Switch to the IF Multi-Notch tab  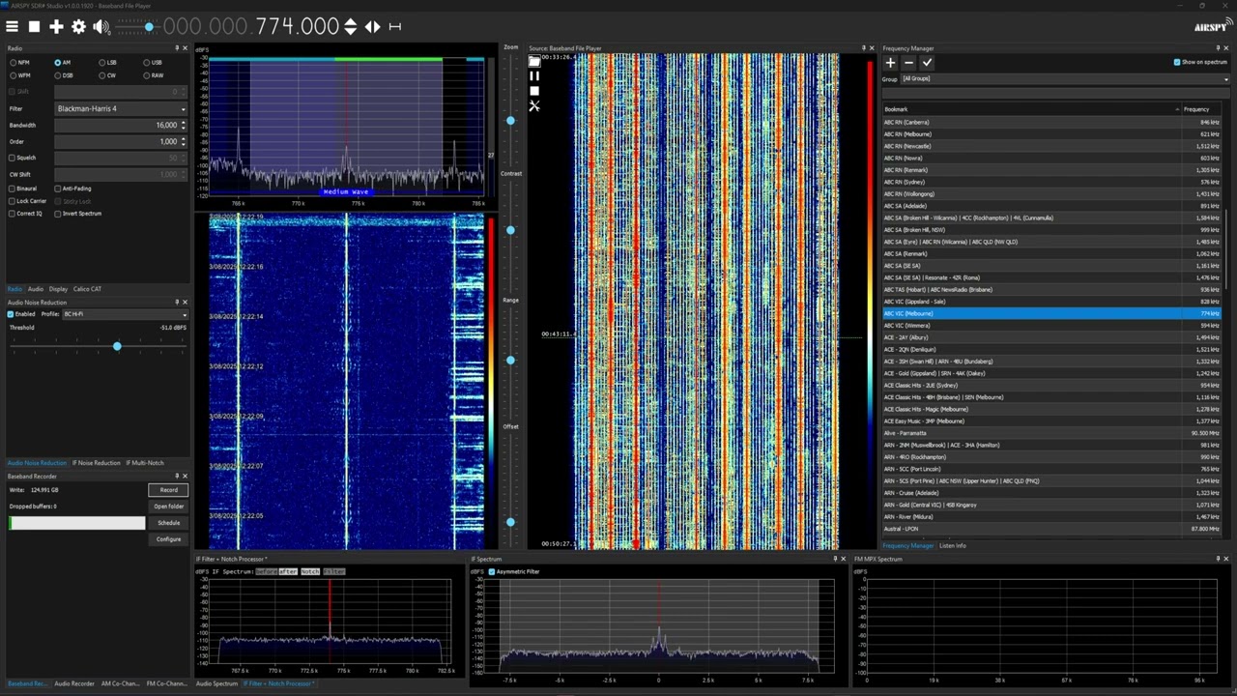(145, 463)
